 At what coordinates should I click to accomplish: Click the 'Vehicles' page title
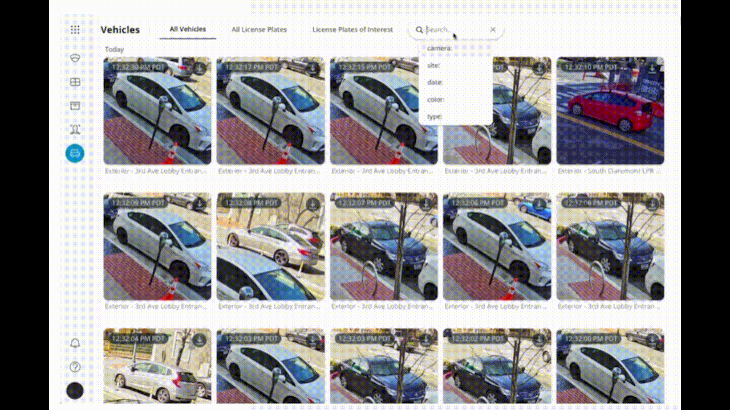tap(120, 30)
